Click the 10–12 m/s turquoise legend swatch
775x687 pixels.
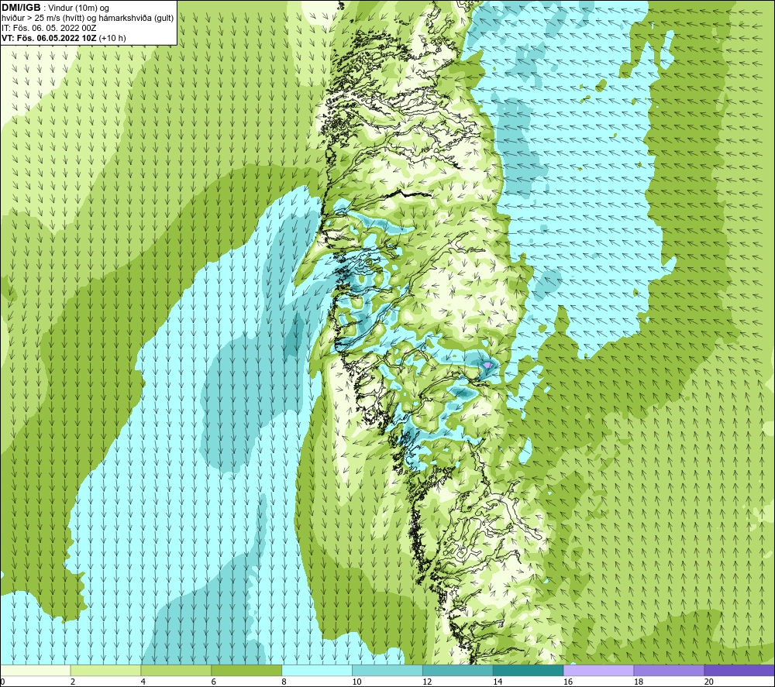tap(387, 670)
